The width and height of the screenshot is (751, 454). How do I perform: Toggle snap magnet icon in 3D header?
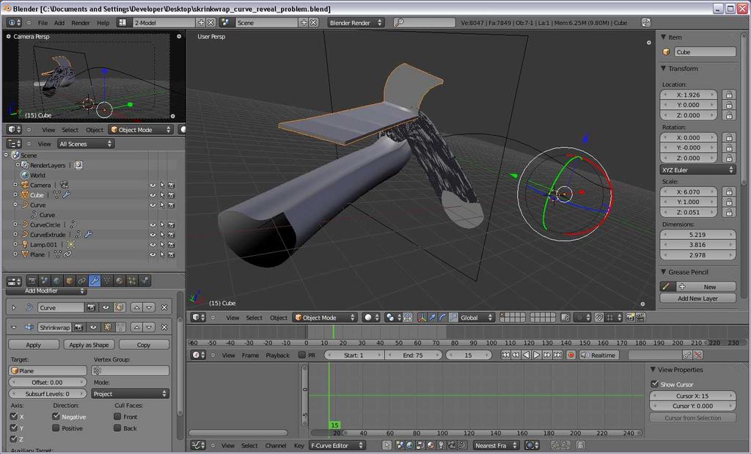pos(599,318)
